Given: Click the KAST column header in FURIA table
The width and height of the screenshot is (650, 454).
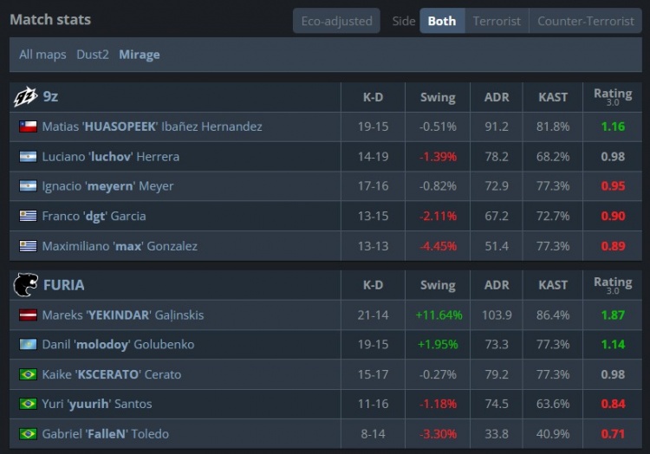Looking at the screenshot, I should click(x=553, y=285).
